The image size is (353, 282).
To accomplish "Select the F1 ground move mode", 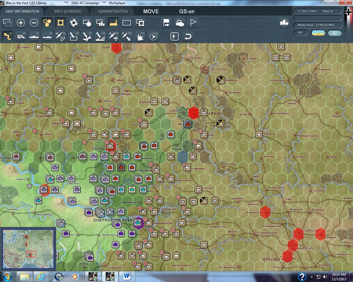I will pos(7,36).
